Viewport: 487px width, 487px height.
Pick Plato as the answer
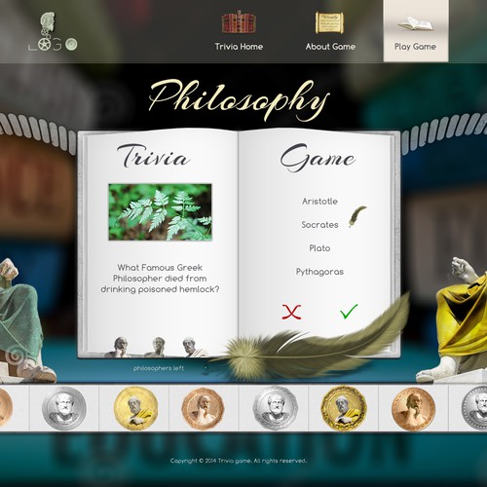[x=319, y=248]
